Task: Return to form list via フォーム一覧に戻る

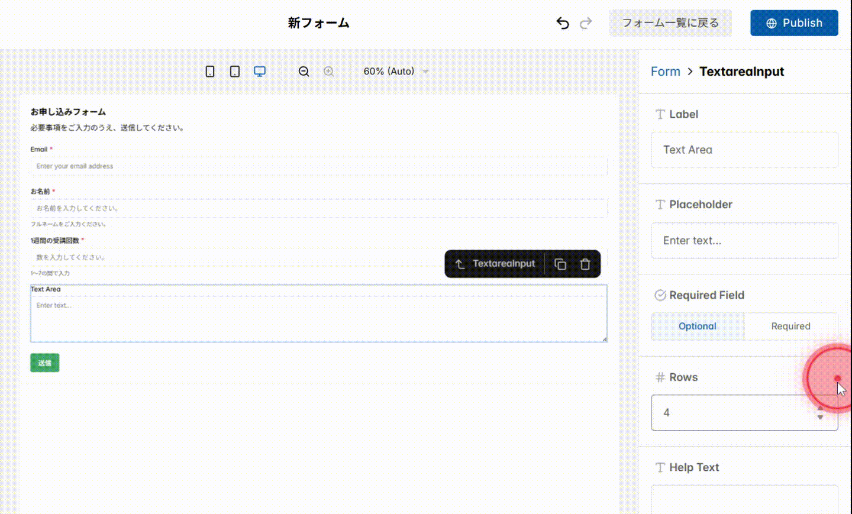Action: point(670,22)
